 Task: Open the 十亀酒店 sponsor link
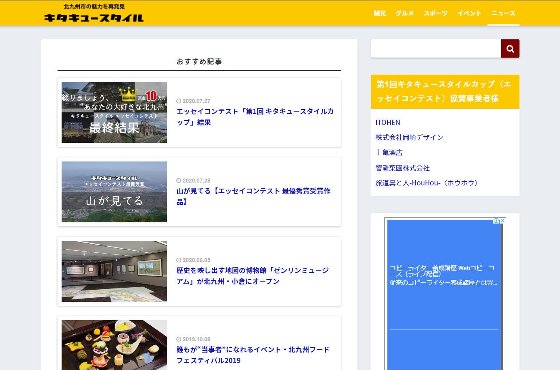[389, 153]
